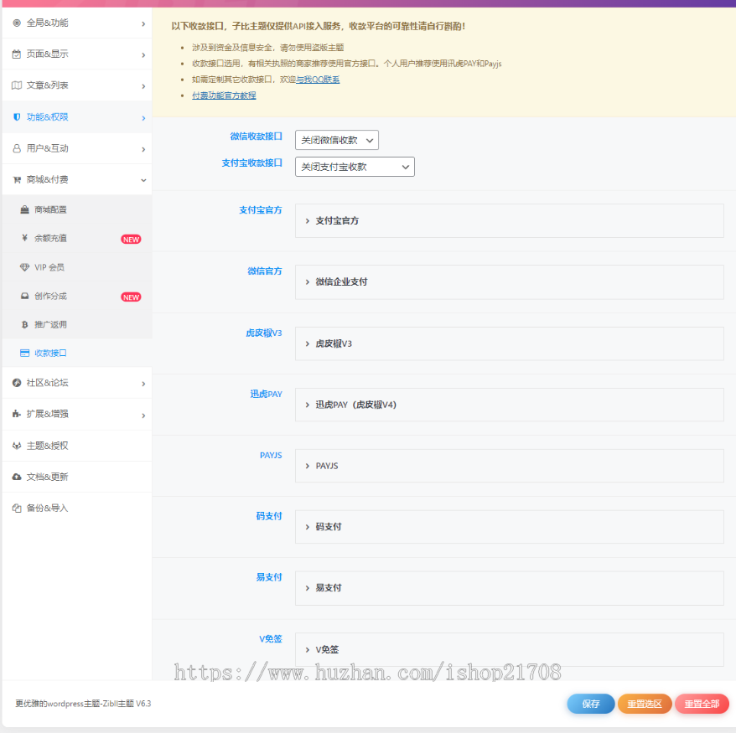
Task: Click the copy icon beside 备份&导入
Action: coord(17,508)
